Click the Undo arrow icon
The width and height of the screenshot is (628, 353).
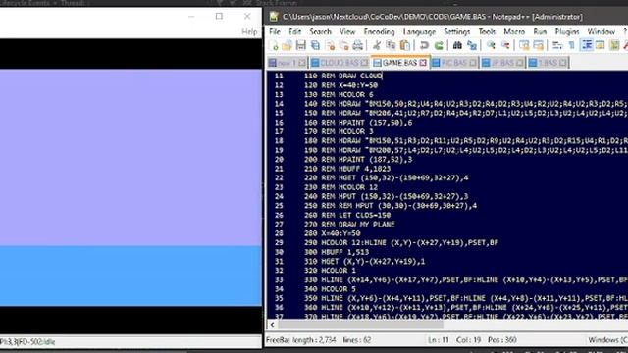424,45
